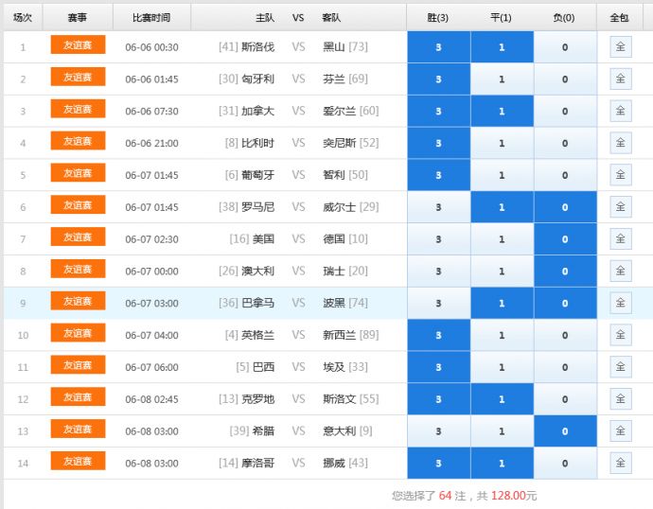Toggle win (3) for match 5 葡萄牙 vs 智利
The image size is (653, 509).
(438, 175)
